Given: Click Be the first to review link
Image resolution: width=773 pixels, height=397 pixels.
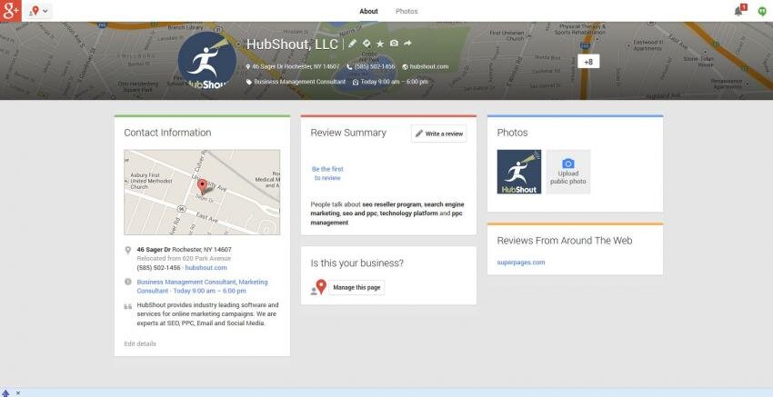Looking at the screenshot, I should (x=327, y=174).
